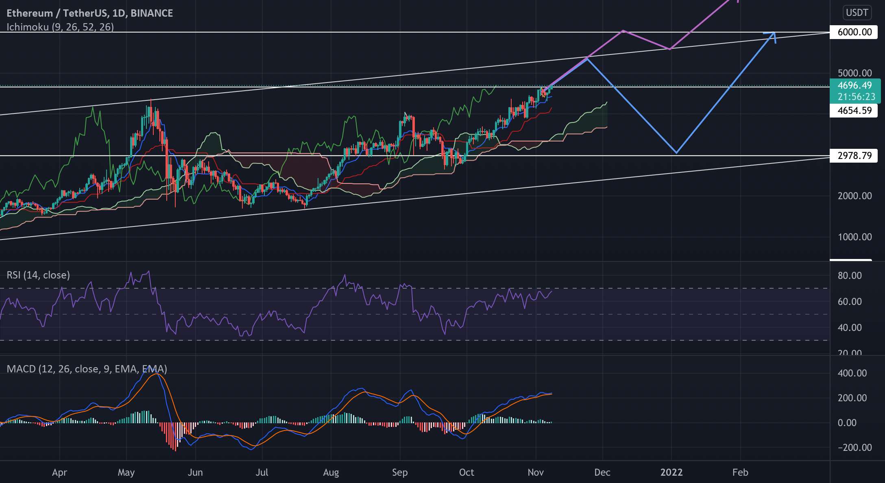Viewport: 885px width, 483px height.
Task: Click the MACD 400.00 axis value
Action: pos(852,373)
